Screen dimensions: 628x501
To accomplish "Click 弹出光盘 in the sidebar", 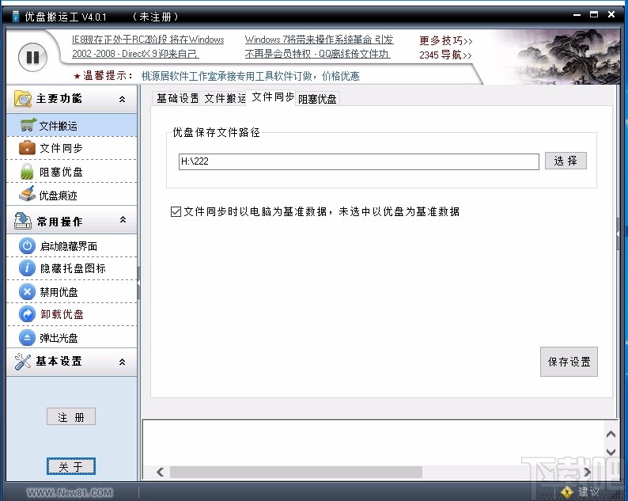I will click(x=72, y=337).
